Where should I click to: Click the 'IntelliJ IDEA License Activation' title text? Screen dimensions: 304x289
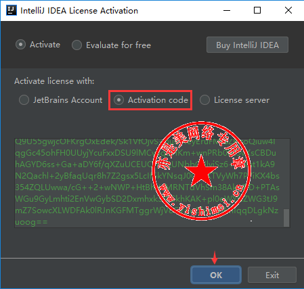point(79,11)
